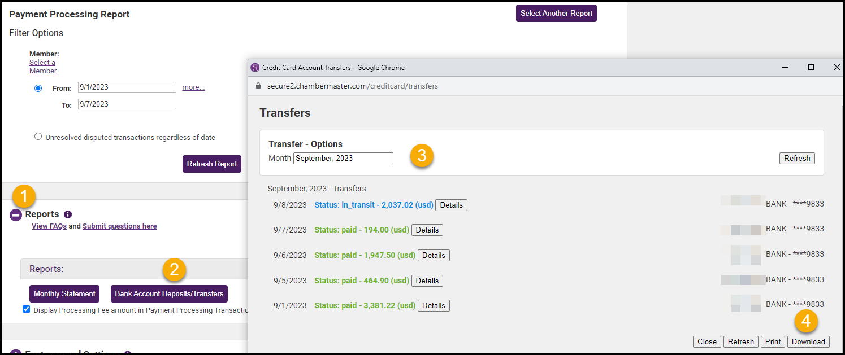Uncheck Display Processing Fee amount option
Screen dimensions: 845x355
(26, 309)
